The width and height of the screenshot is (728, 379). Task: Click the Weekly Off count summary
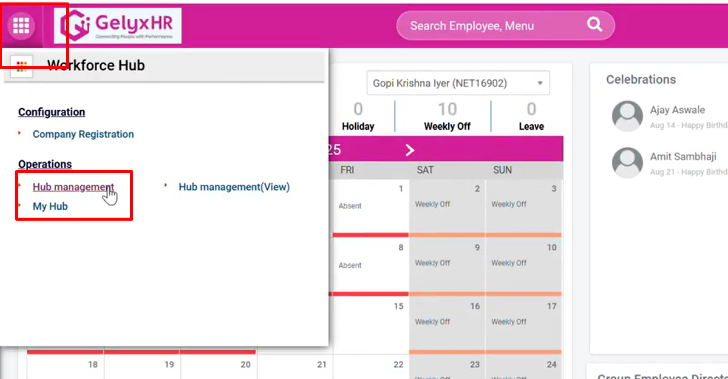pos(447,117)
